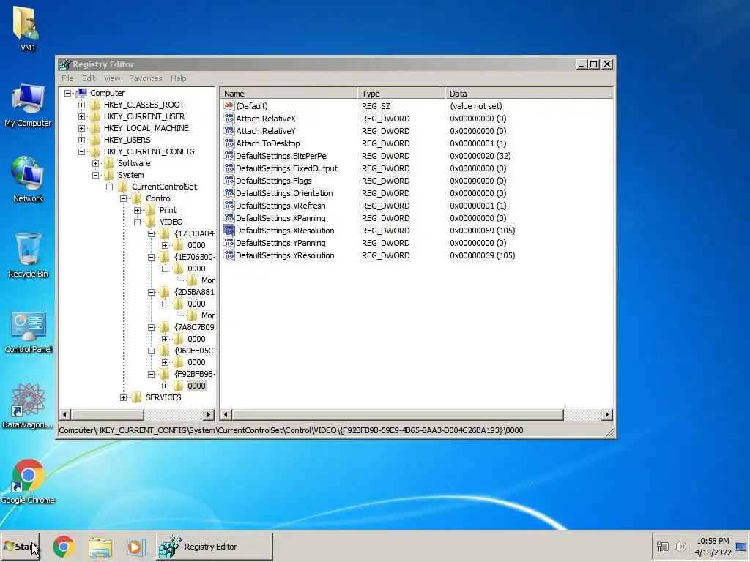The width and height of the screenshot is (750, 562).
Task: Open the File menu
Action: (67, 78)
